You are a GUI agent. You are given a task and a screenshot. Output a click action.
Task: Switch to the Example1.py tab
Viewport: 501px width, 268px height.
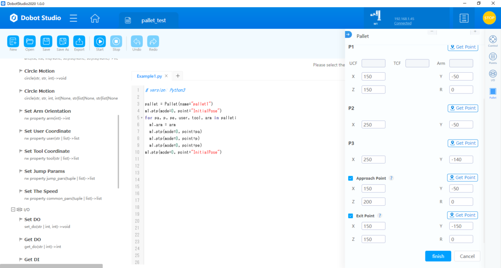pos(150,76)
